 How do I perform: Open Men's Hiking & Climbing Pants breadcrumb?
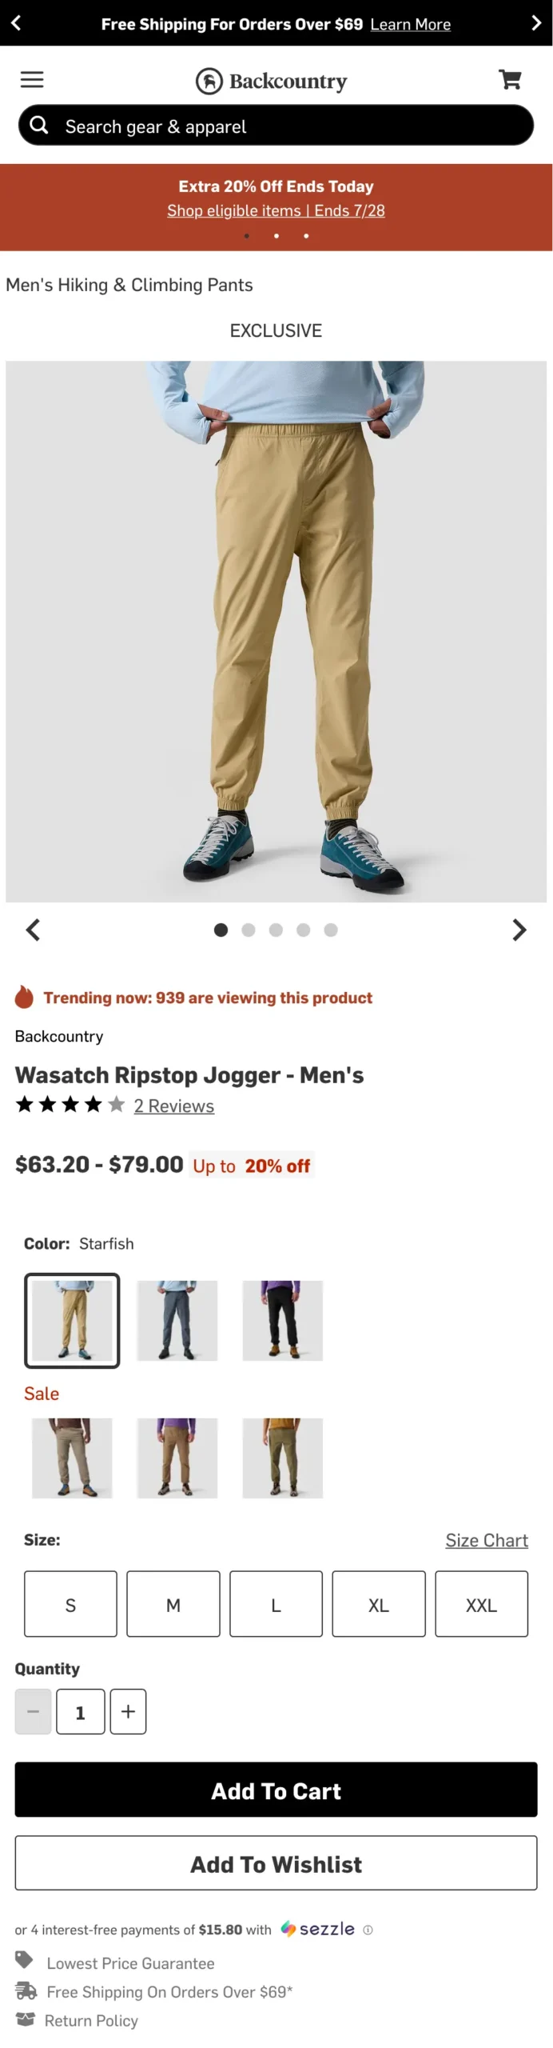129,285
